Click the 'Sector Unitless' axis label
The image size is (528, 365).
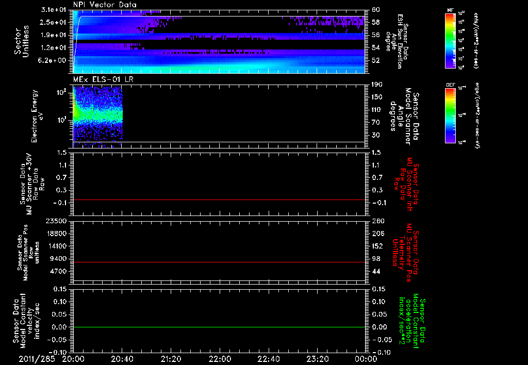[x=22, y=41]
